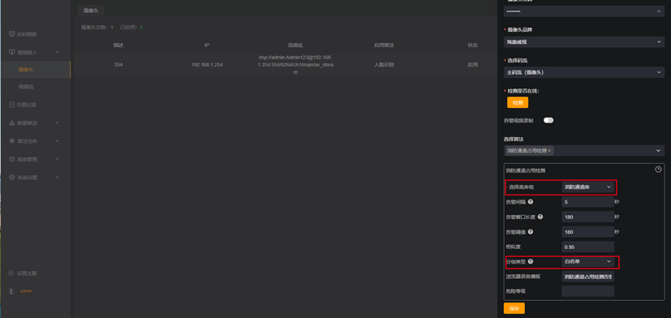The height and width of the screenshot is (318, 671).
Task: Open the 选择算法 dropdown arrow
Action: (659, 151)
